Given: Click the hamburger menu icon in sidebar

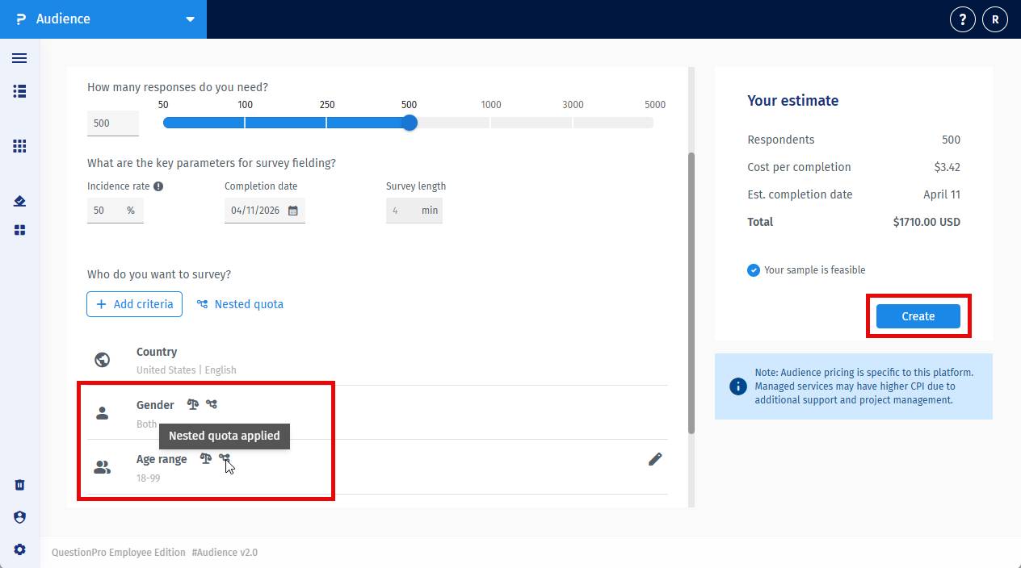Looking at the screenshot, I should pos(19,58).
